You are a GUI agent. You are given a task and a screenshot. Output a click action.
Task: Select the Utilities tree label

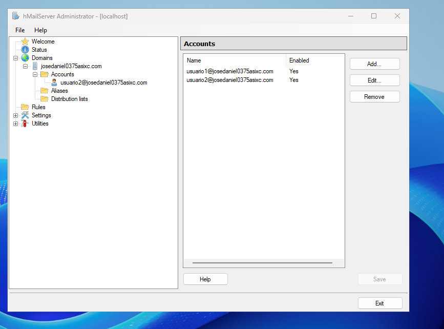pos(40,124)
